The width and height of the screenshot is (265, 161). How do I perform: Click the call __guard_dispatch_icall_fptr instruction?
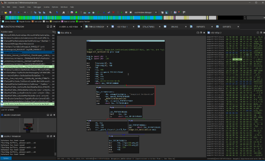click(107, 130)
